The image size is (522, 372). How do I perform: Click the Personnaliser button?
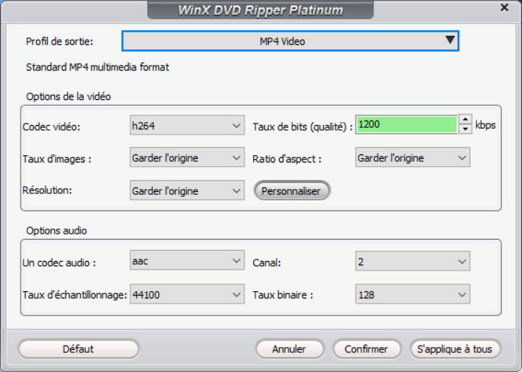(x=292, y=191)
